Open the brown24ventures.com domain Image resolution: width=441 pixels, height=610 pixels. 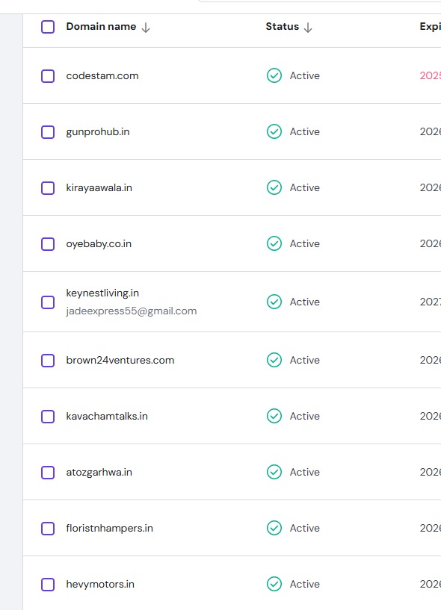(120, 360)
